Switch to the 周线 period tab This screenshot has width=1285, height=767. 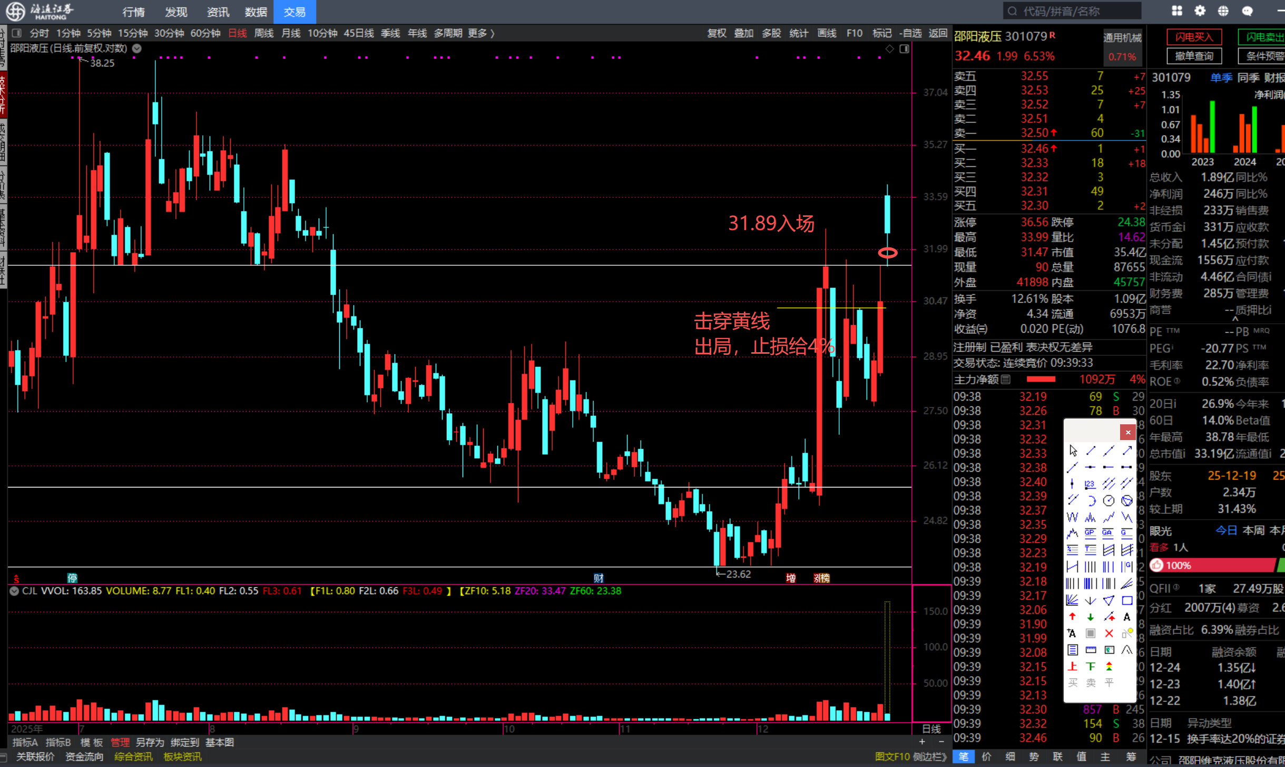point(264,33)
